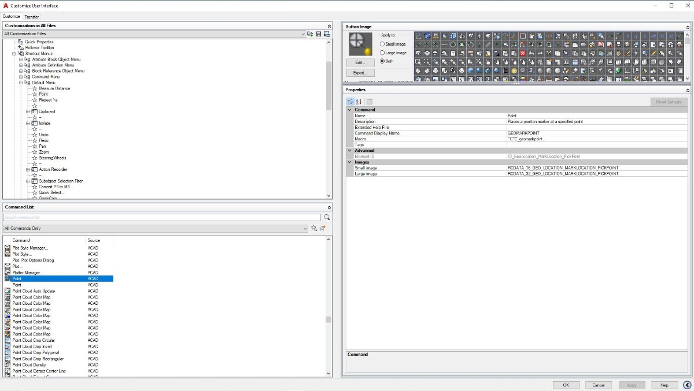Screen dimensions: 694x391
Task: Click the OK button
Action: coord(566,385)
